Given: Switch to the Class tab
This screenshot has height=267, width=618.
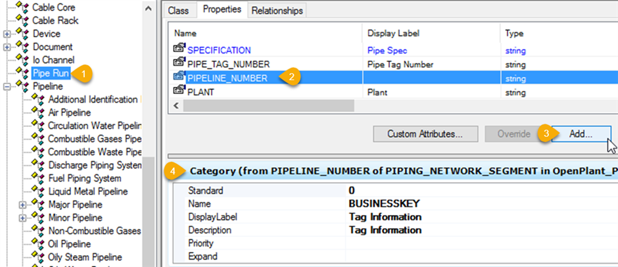Looking at the screenshot, I should coord(178,11).
